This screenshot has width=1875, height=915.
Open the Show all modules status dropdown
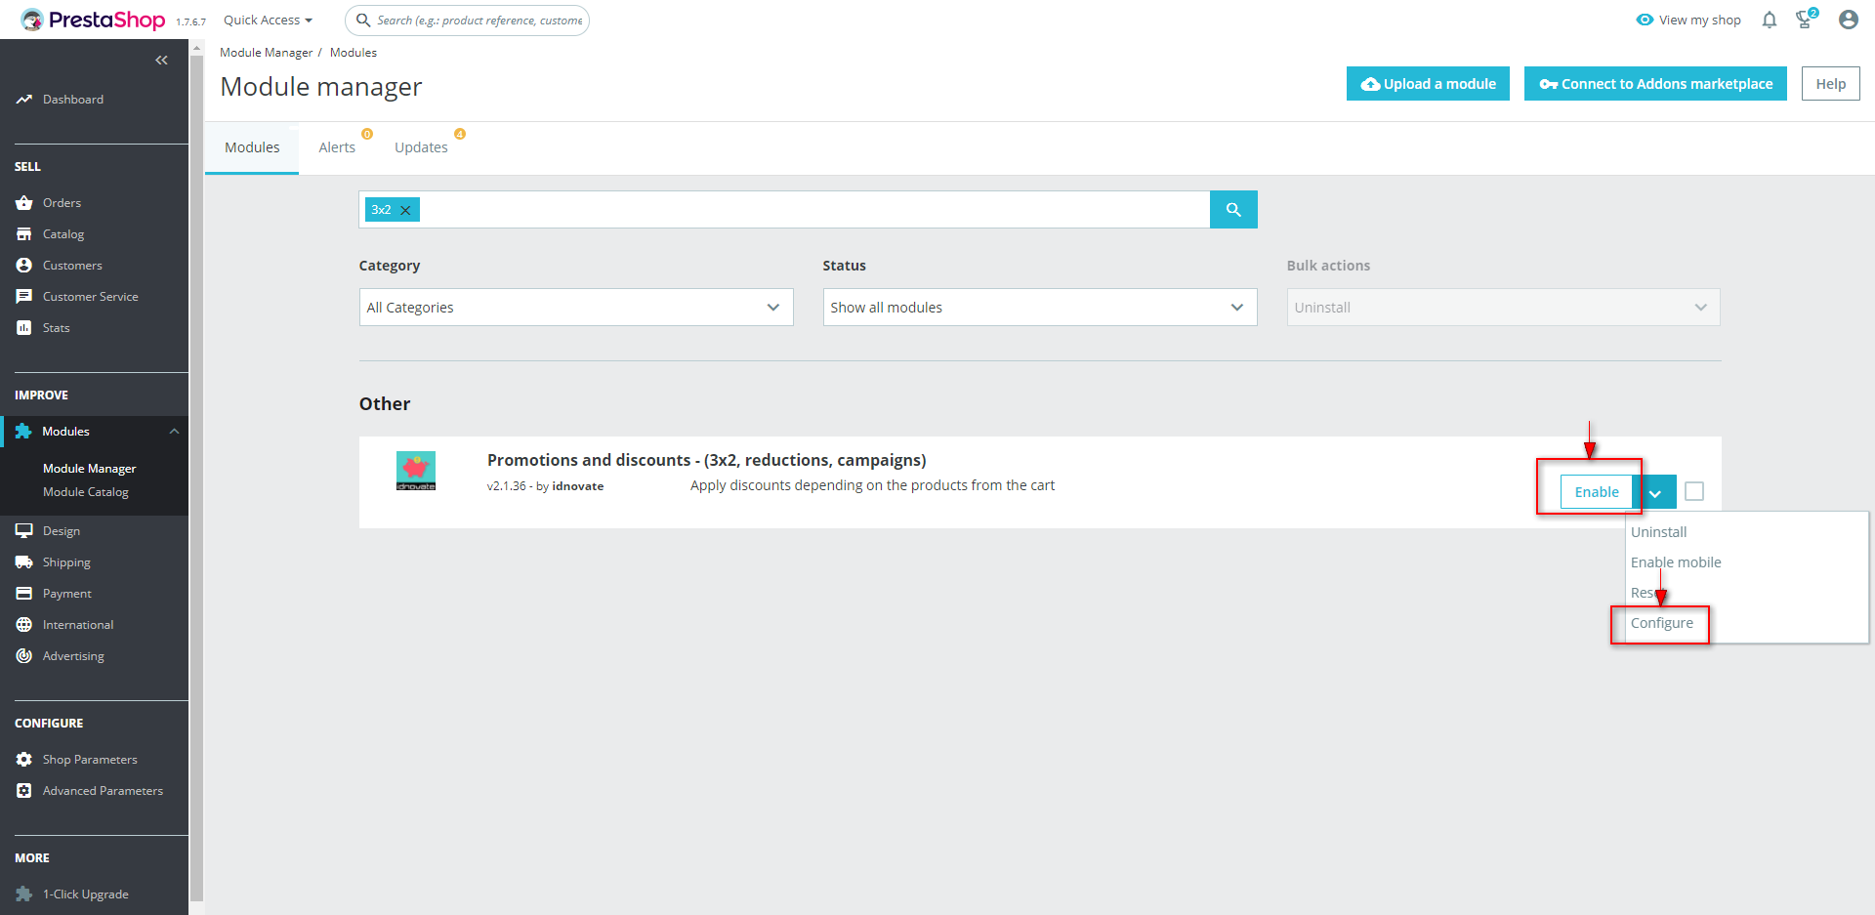point(1040,308)
